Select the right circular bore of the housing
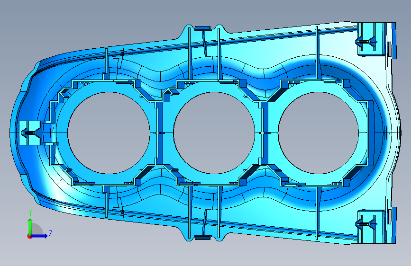 (x=318, y=133)
